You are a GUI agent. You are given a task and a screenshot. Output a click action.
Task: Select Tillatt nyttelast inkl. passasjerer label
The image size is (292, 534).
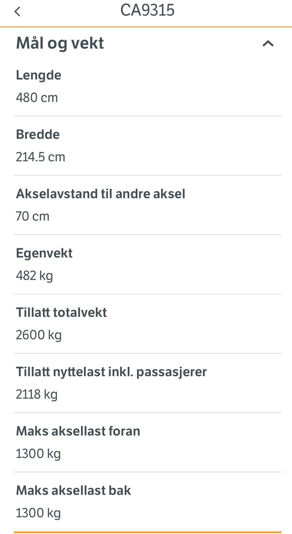[x=112, y=372]
